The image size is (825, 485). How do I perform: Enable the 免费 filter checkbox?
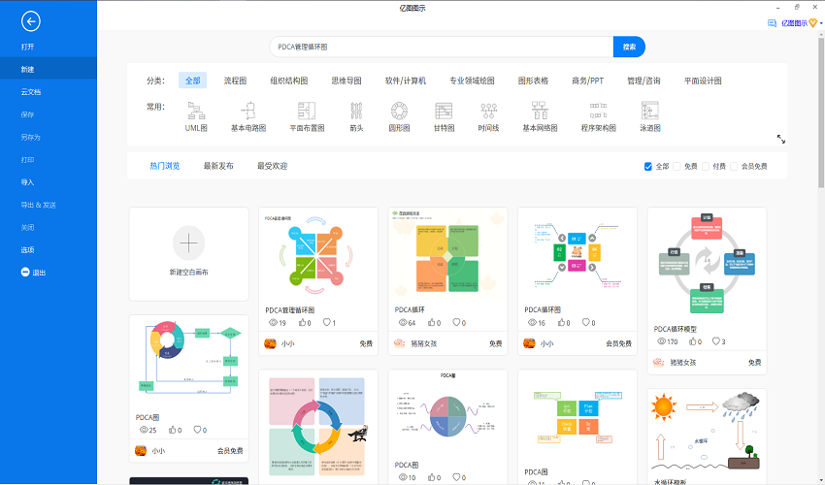pos(676,166)
